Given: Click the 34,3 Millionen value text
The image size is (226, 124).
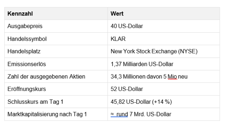Looking at the screenshot, I should point(126,77).
